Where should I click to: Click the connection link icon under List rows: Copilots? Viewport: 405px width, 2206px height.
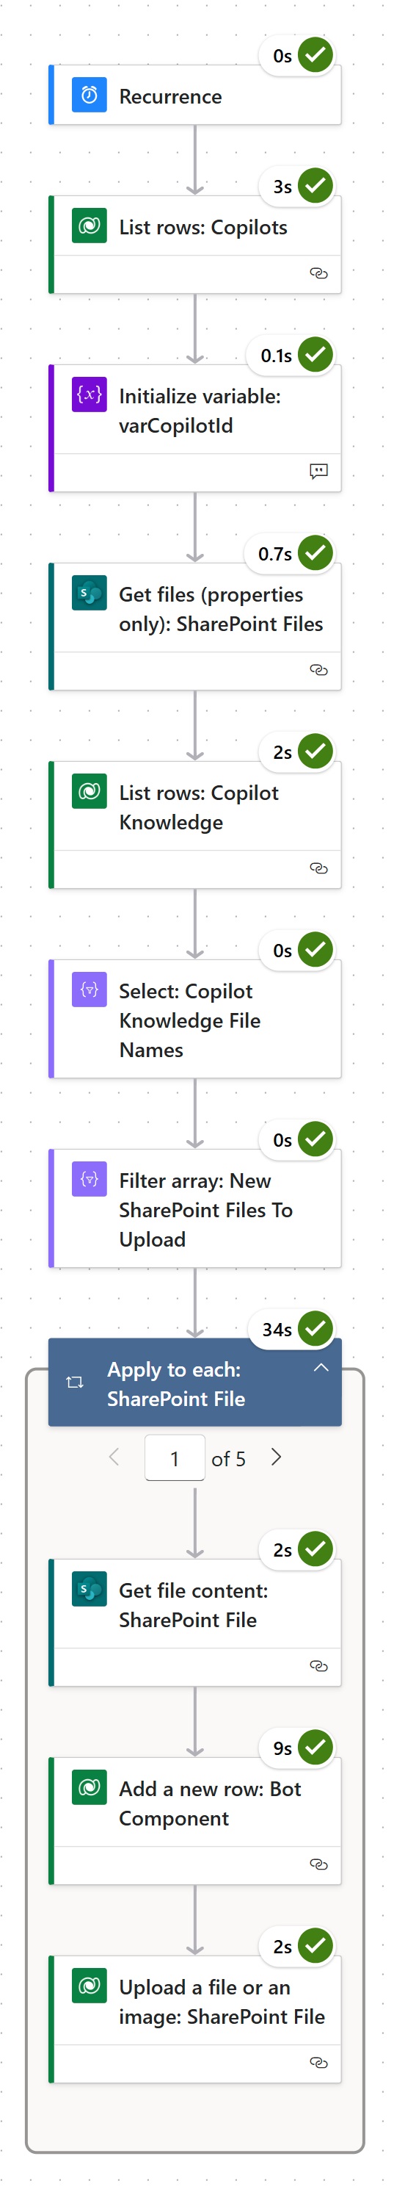pos(318,274)
